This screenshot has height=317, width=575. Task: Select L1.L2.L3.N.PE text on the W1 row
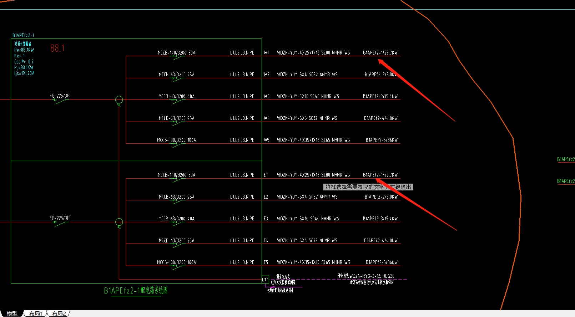242,53
